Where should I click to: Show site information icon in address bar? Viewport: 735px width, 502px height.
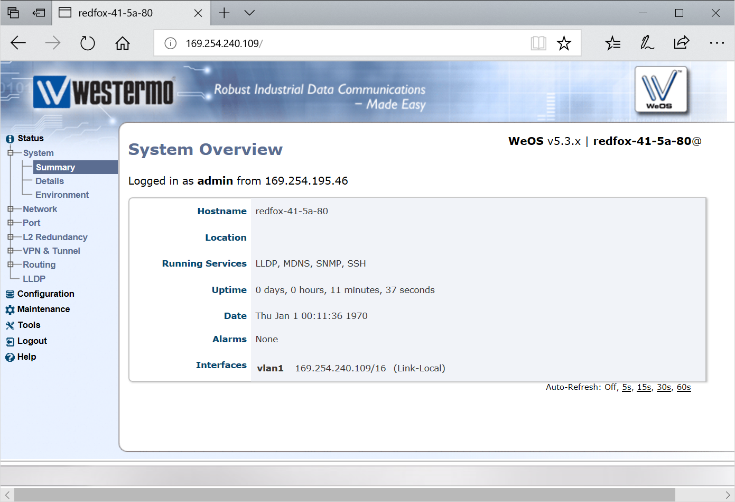point(170,43)
